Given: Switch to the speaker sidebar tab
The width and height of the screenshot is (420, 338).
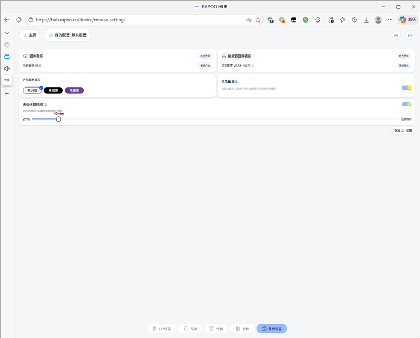Looking at the screenshot, I should tap(7, 68).
